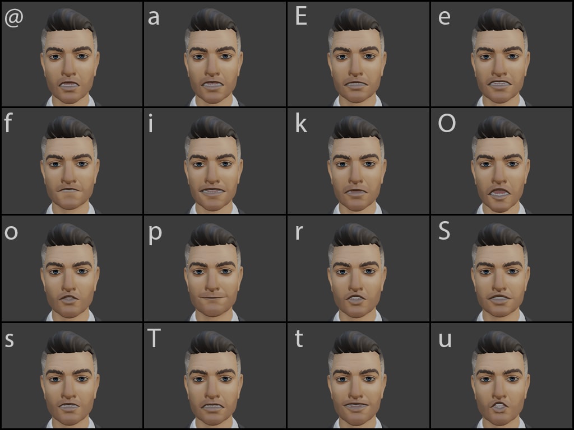Viewport: 574px width, 430px height.
Task: Pick the face thumbnail labeled i
Action: [215, 161]
